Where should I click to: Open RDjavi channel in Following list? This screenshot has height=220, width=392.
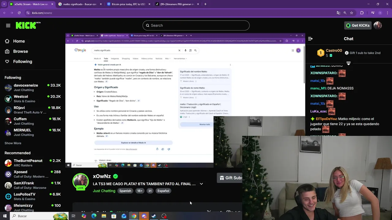pyautogui.click(x=32, y=110)
